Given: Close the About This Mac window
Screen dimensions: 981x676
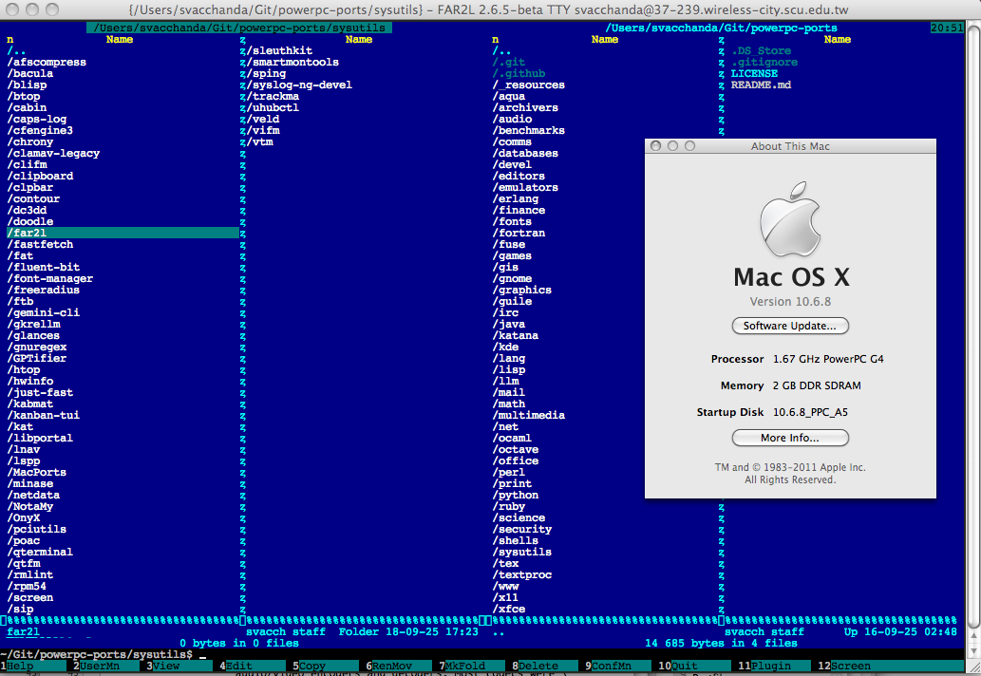Looking at the screenshot, I should point(655,146).
